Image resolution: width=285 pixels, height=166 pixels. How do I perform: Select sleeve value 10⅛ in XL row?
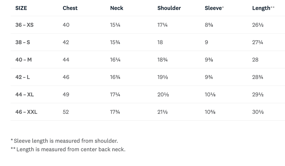point(210,94)
